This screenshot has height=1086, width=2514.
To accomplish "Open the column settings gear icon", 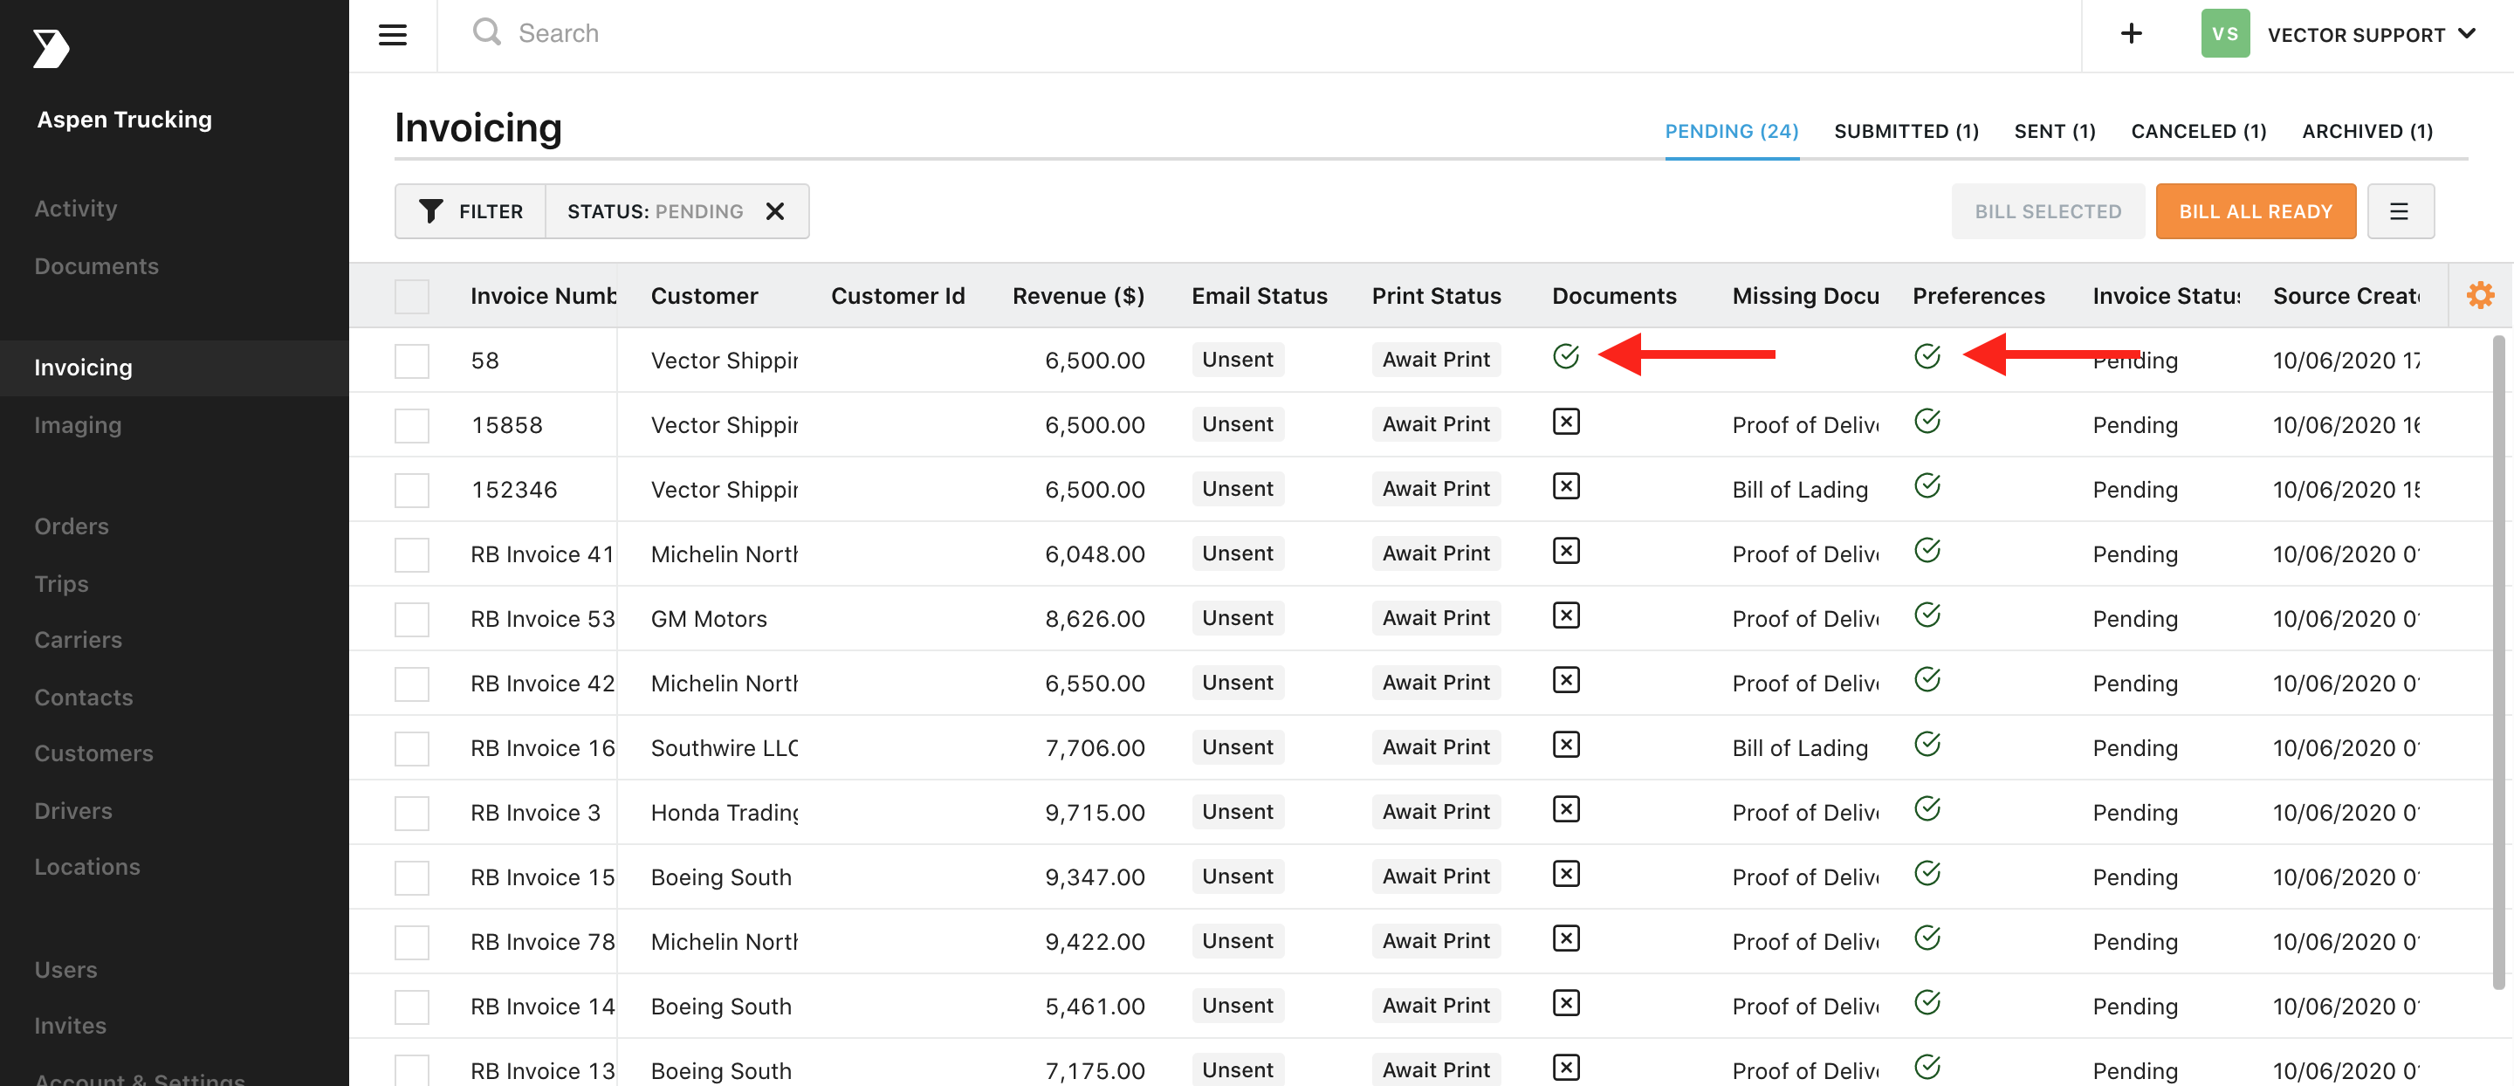I will (2480, 295).
